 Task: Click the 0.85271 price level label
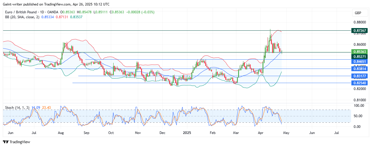360,57
